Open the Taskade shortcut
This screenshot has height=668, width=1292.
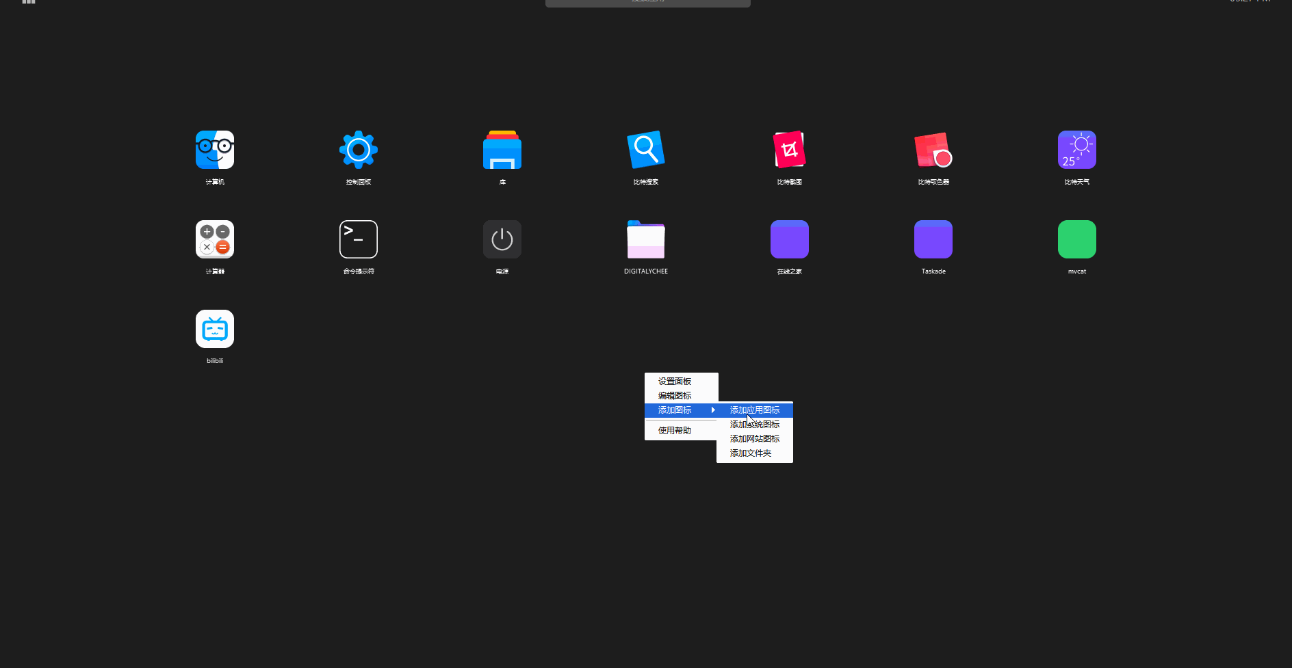(933, 239)
